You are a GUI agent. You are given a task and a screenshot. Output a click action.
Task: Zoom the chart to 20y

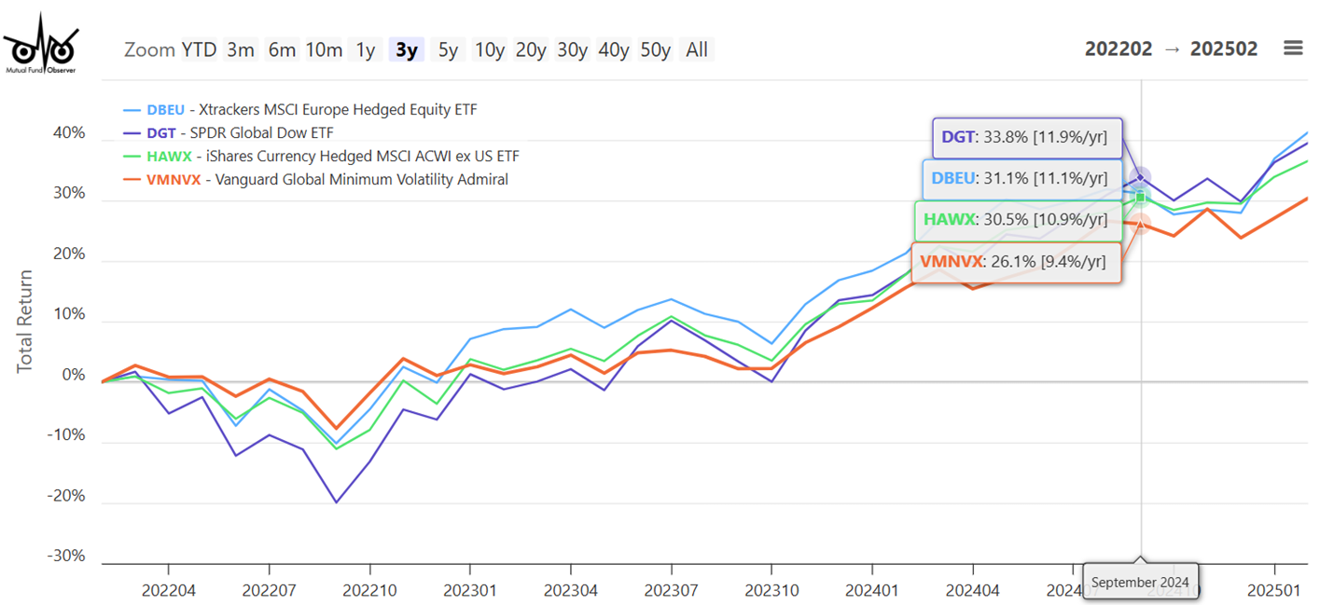click(531, 49)
